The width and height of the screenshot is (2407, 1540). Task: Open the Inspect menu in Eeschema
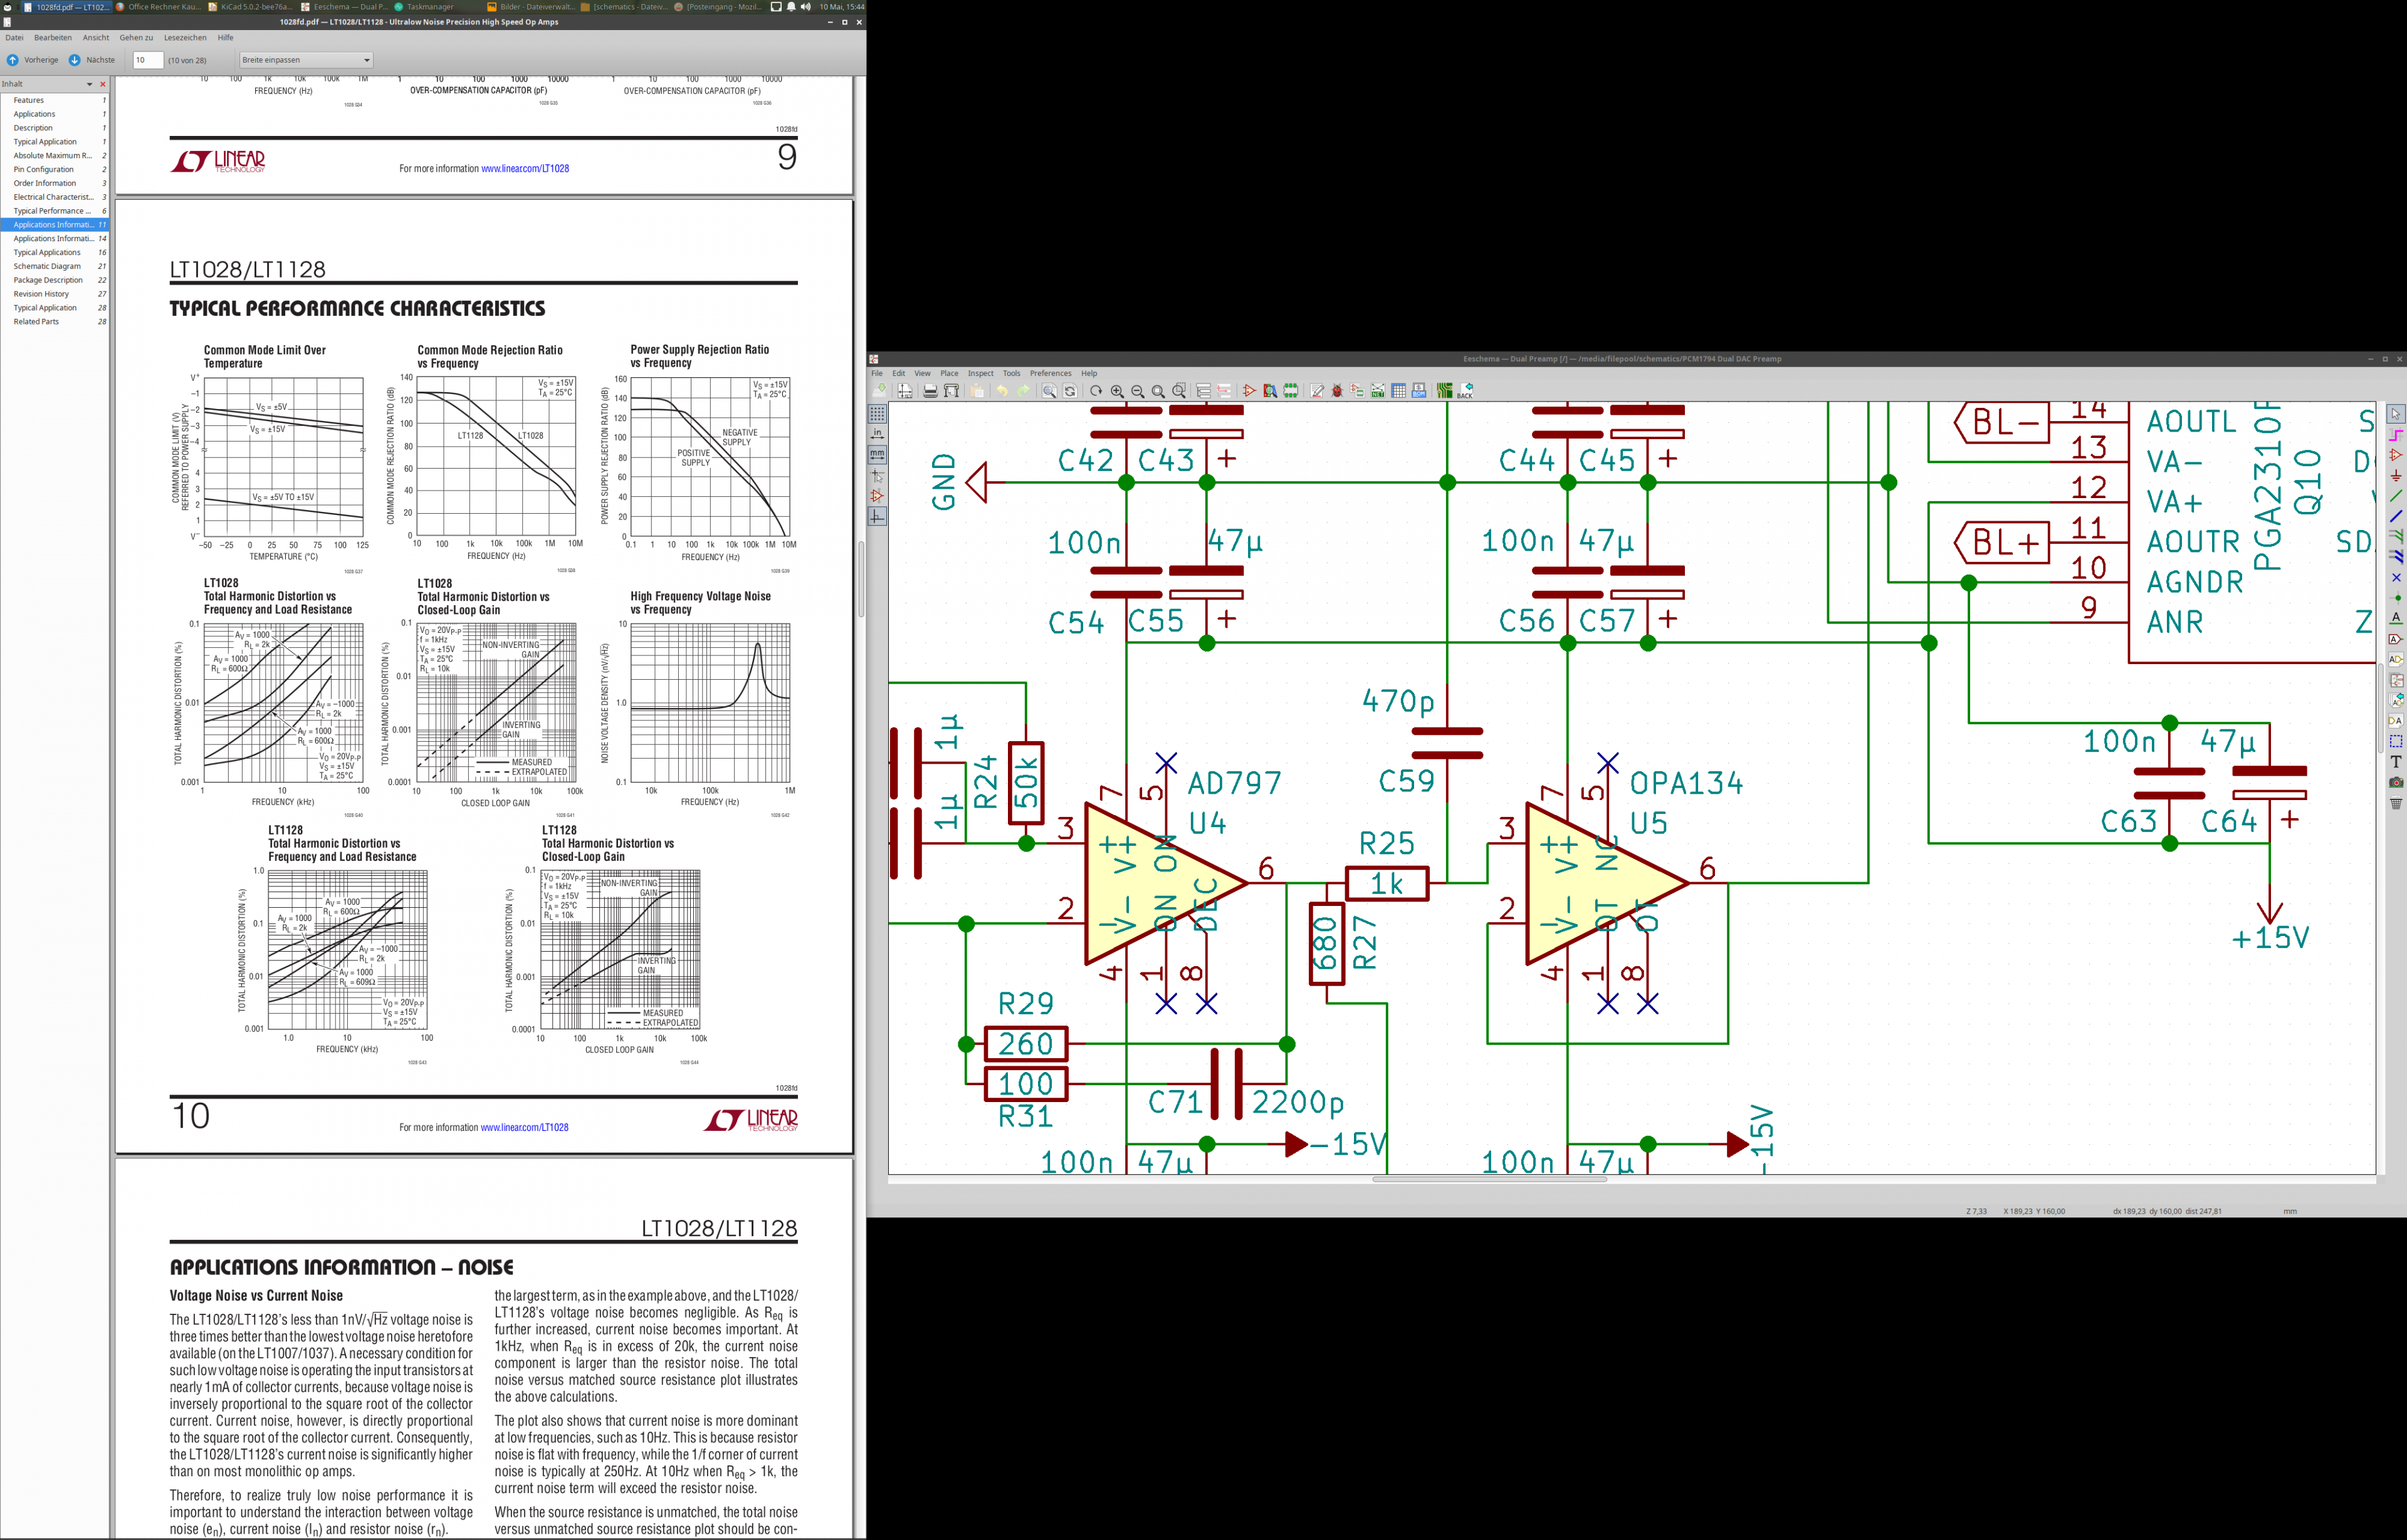[980, 374]
